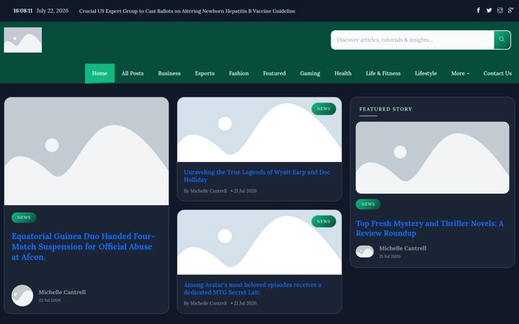This screenshot has width=519, height=324.
Task: Focus the Discover articles search field
Action: pos(412,40)
